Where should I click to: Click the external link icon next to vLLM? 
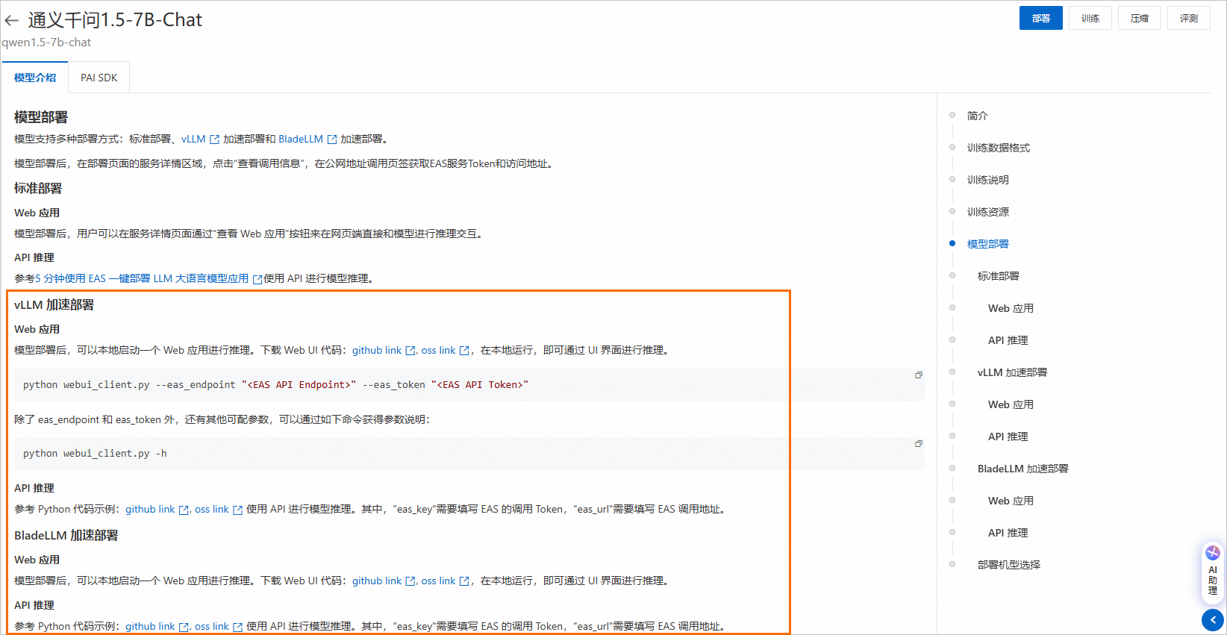pyautogui.click(x=214, y=140)
